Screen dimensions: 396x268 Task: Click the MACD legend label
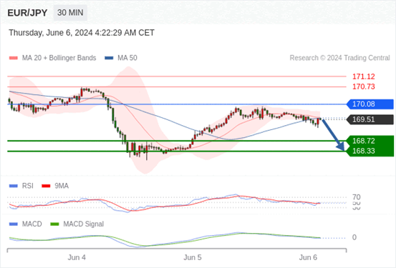(x=32, y=224)
